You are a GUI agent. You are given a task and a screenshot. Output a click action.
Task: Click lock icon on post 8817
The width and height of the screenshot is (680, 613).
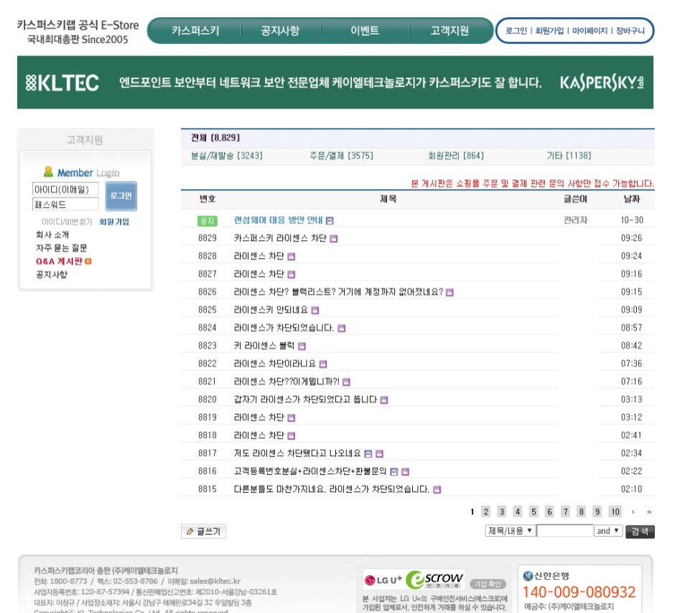point(379,453)
